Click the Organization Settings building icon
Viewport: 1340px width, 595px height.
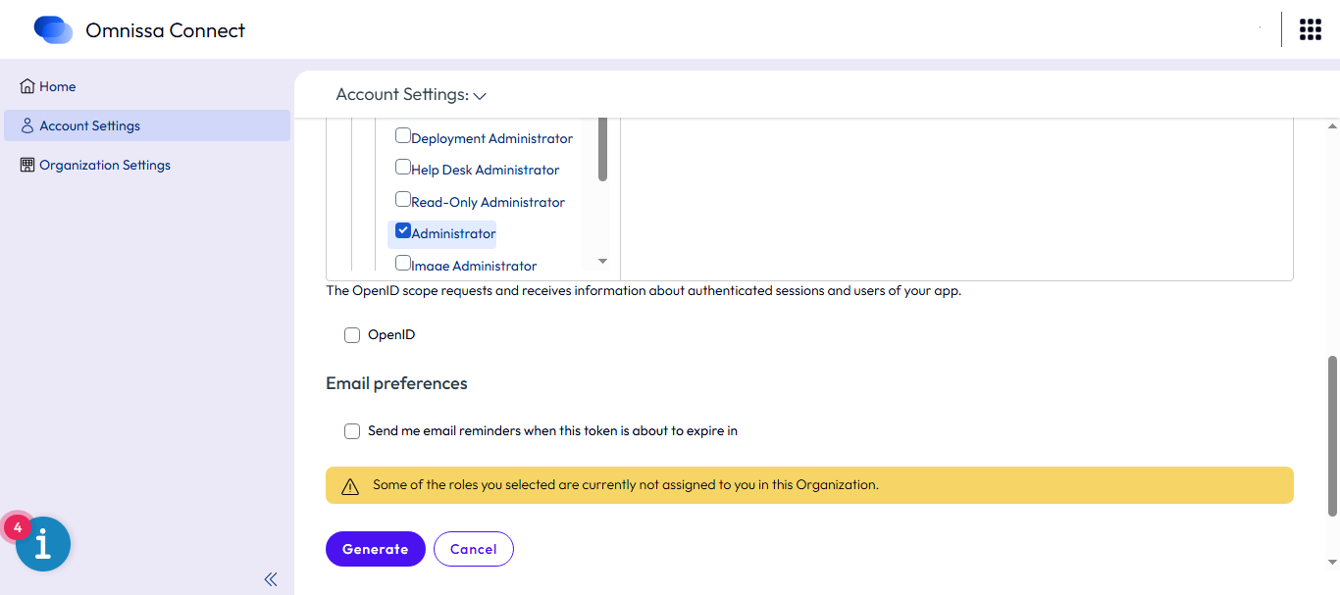tap(27, 165)
